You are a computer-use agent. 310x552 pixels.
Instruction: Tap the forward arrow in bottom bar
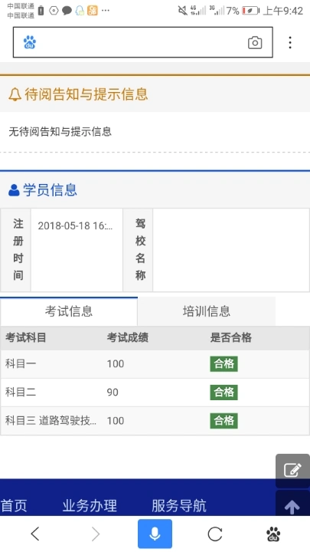coord(96,534)
